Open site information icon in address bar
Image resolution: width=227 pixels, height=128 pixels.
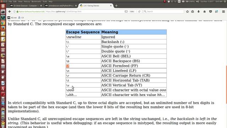pyautogui.click(x=15, y=11)
